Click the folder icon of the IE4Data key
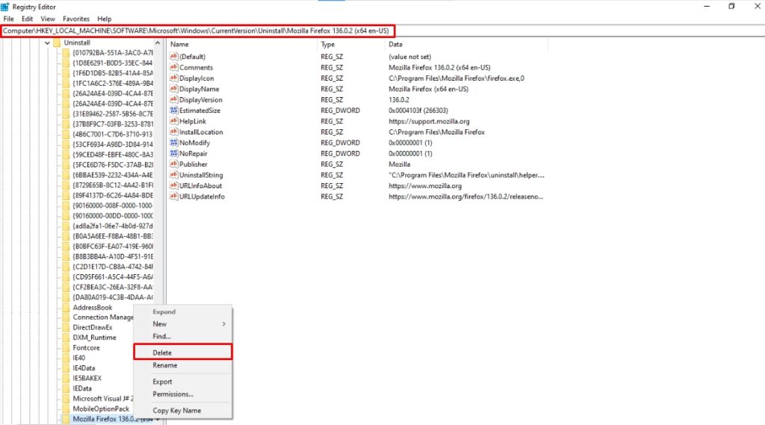Viewport: 765px width, 425px height. coord(66,368)
